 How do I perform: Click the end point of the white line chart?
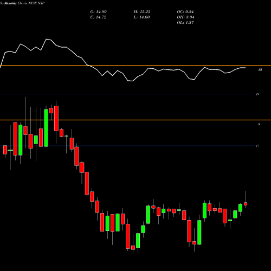[246, 68]
